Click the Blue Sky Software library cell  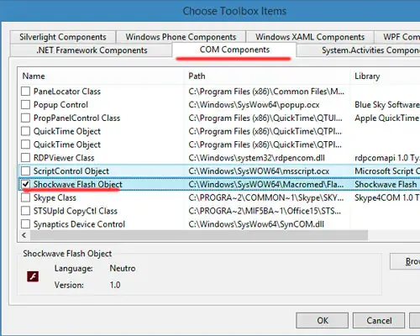(387, 105)
